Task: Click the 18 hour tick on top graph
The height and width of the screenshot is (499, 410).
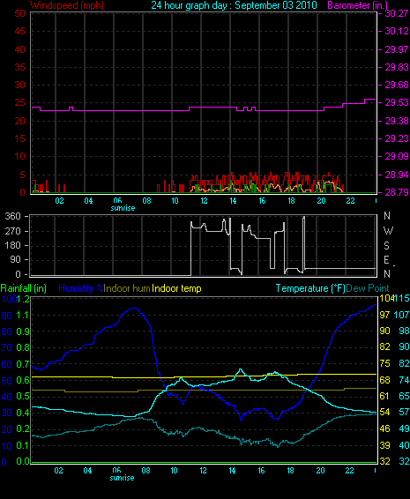Action: click(x=291, y=201)
